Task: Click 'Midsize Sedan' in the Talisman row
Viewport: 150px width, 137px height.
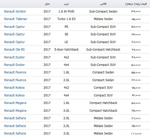Action: tap(103, 19)
